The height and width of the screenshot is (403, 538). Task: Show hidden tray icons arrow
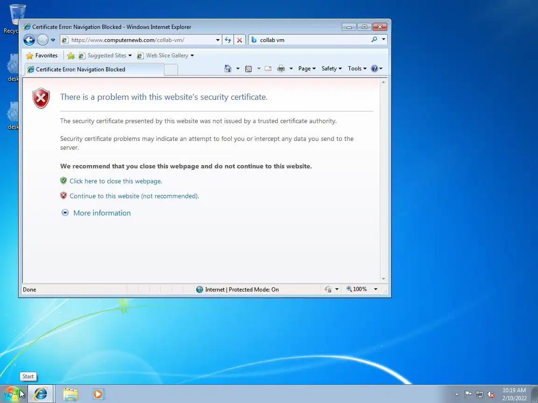(457, 394)
